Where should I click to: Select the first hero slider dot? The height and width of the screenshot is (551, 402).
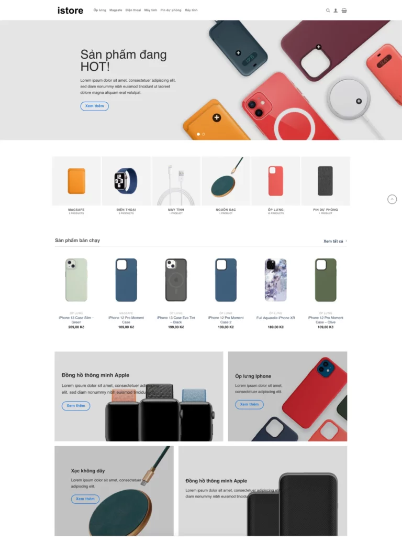198,134
